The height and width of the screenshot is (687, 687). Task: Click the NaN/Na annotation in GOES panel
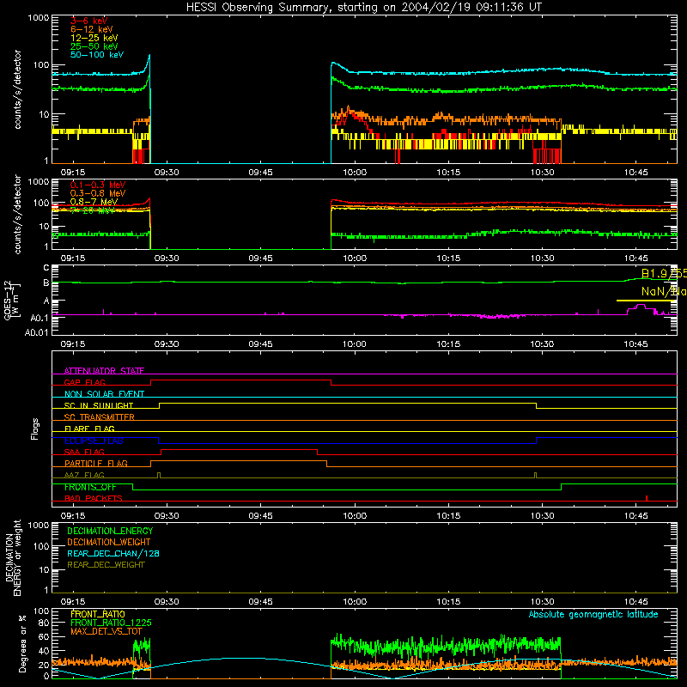coord(663,291)
